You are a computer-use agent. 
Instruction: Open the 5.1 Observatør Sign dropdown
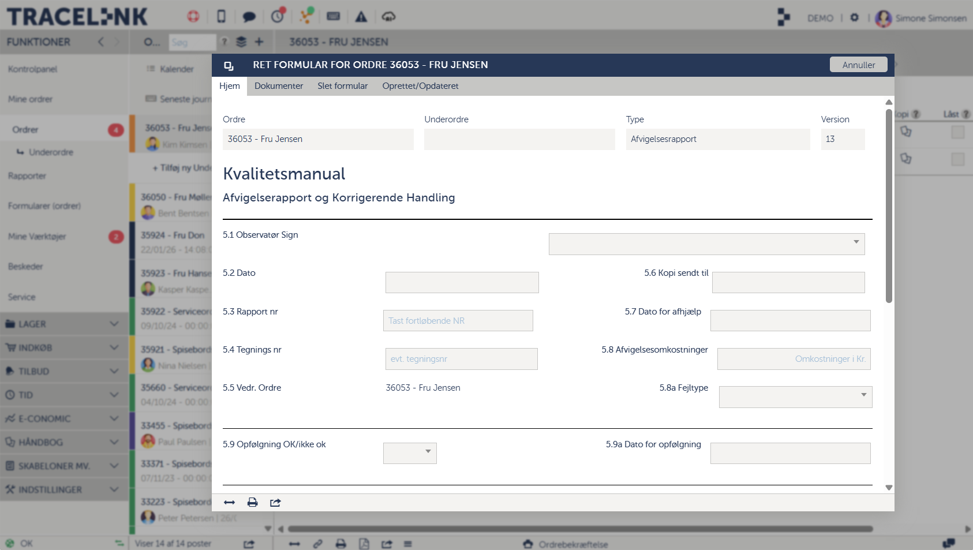[x=706, y=244]
